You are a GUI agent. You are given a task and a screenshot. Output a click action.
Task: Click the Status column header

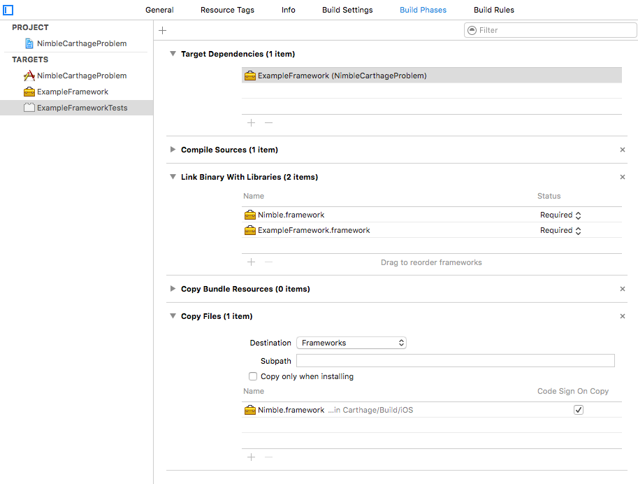(x=549, y=196)
